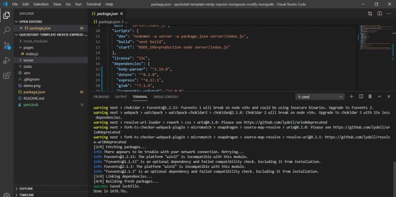Split the editor to the right
The image size is (396, 197).
click(379, 14)
